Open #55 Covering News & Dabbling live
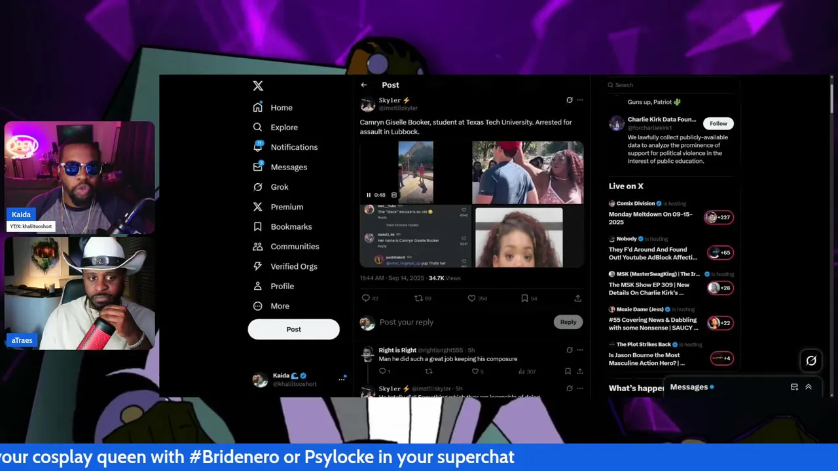The width and height of the screenshot is (838, 471). [x=653, y=324]
